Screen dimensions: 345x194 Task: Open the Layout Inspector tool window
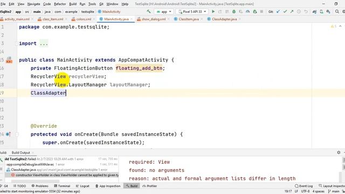[x=332, y=186]
